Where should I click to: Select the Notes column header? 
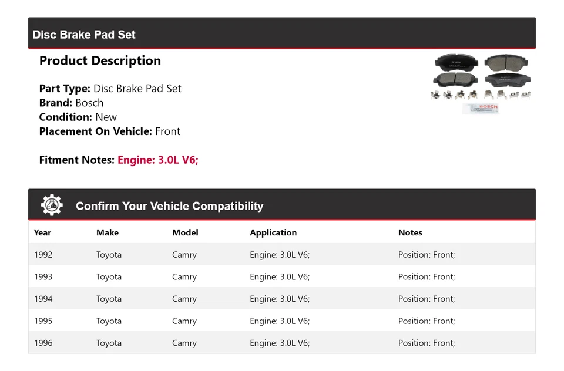pyautogui.click(x=410, y=232)
